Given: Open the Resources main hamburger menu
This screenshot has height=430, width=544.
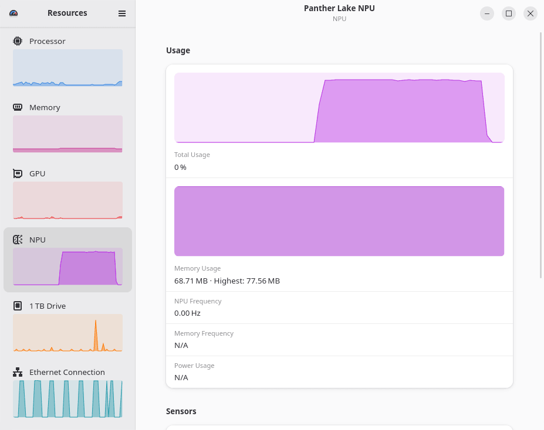Looking at the screenshot, I should point(122,13).
